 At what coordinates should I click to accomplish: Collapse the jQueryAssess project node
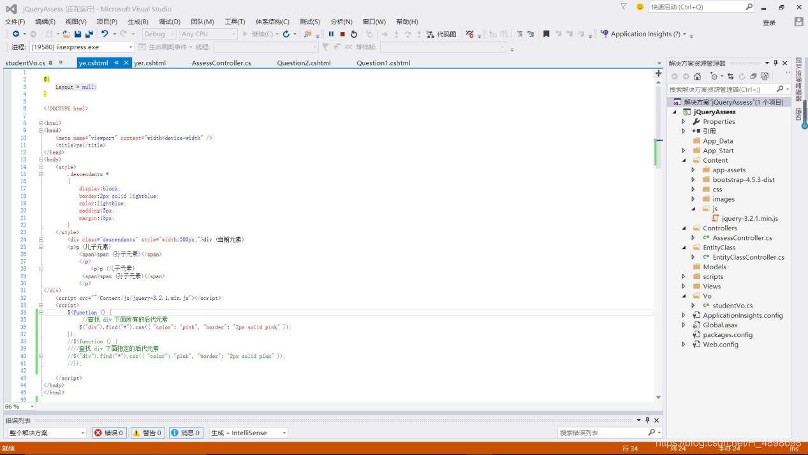675,112
